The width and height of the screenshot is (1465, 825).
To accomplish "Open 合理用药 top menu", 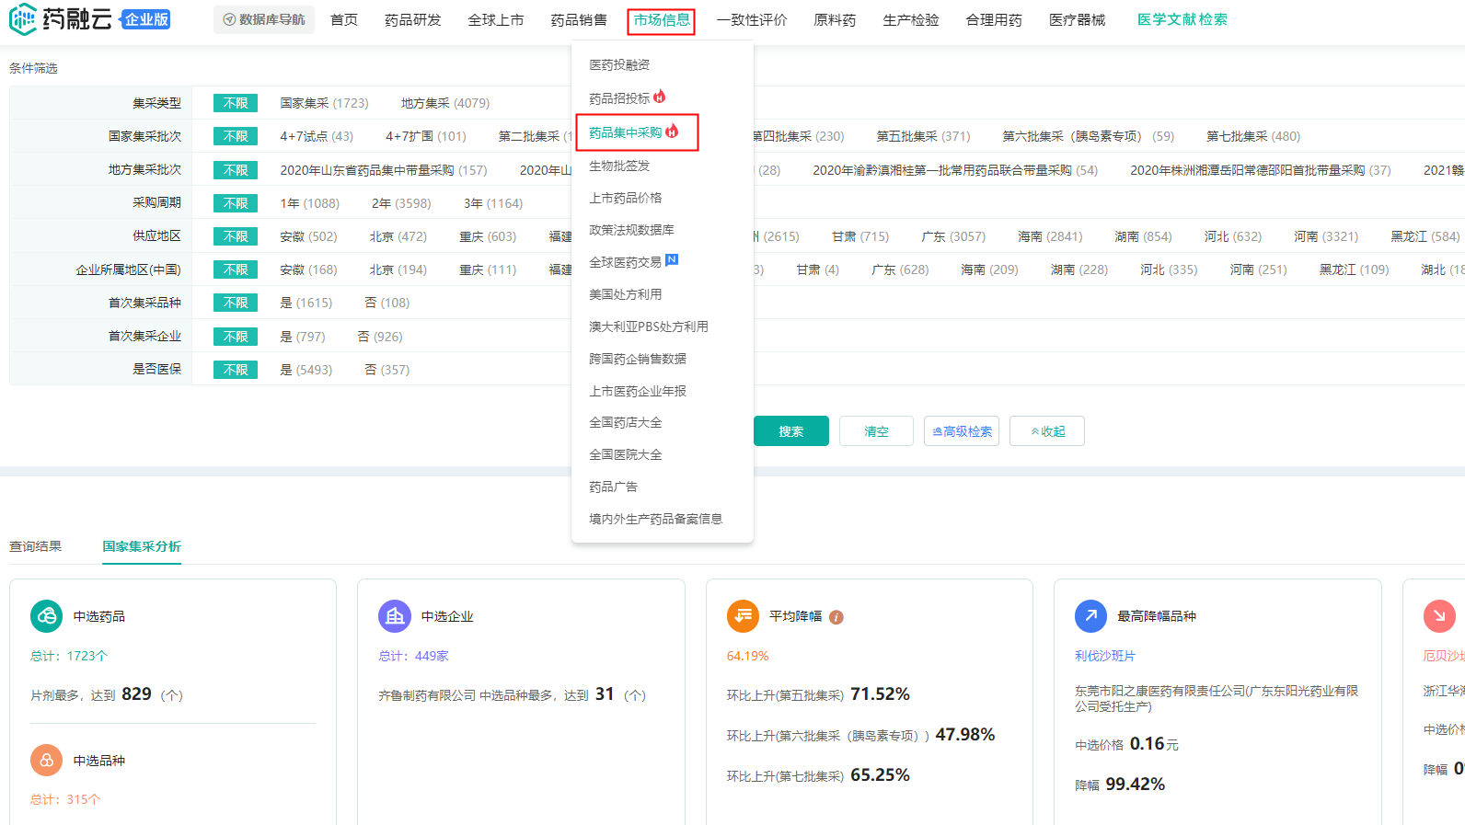I will click(994, 20).
